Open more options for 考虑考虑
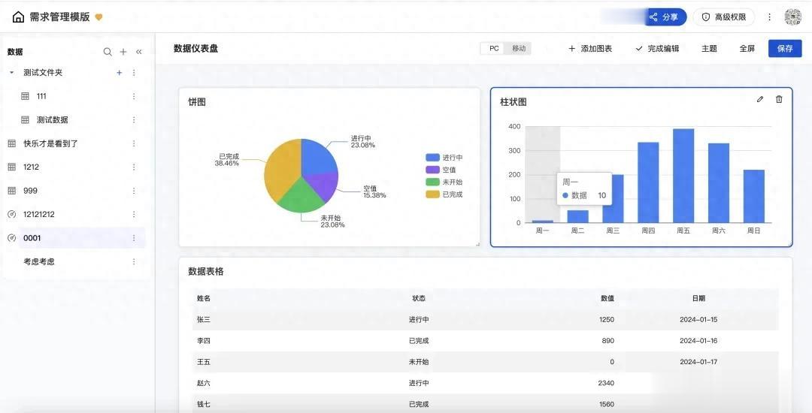This screenshot has height=413, width=812. coord(134,261)
